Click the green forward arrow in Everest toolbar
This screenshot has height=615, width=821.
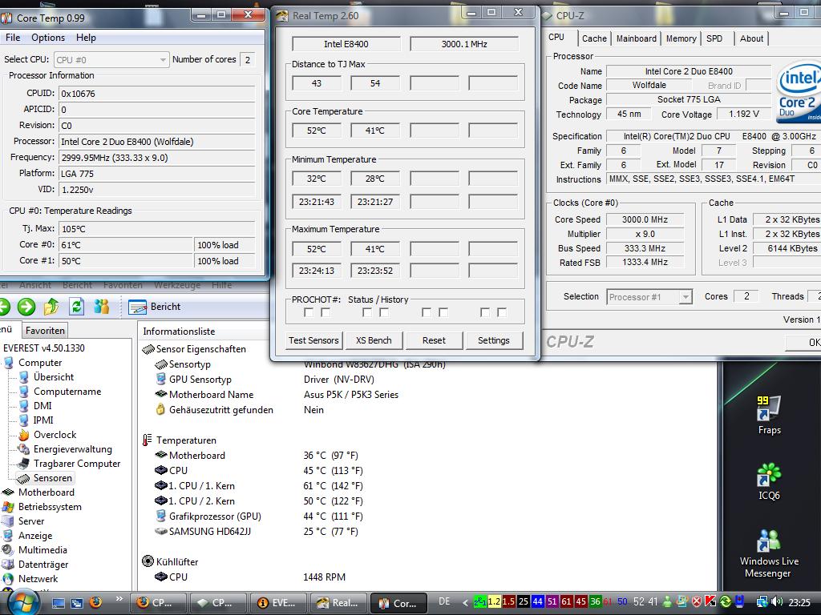[26, 307]
